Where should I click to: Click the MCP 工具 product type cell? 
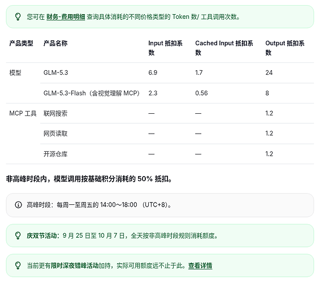click(23, 113)
